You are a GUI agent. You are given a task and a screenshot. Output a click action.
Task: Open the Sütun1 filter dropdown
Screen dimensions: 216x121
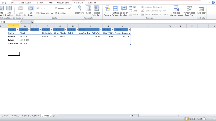[17, 30]
